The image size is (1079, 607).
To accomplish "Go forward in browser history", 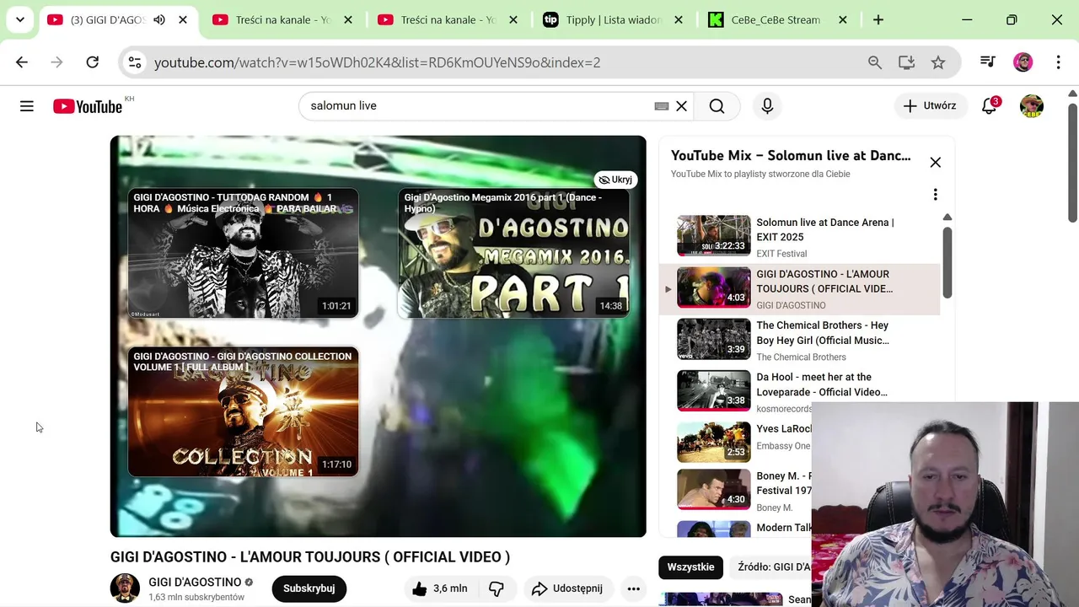I will [56, 62].
